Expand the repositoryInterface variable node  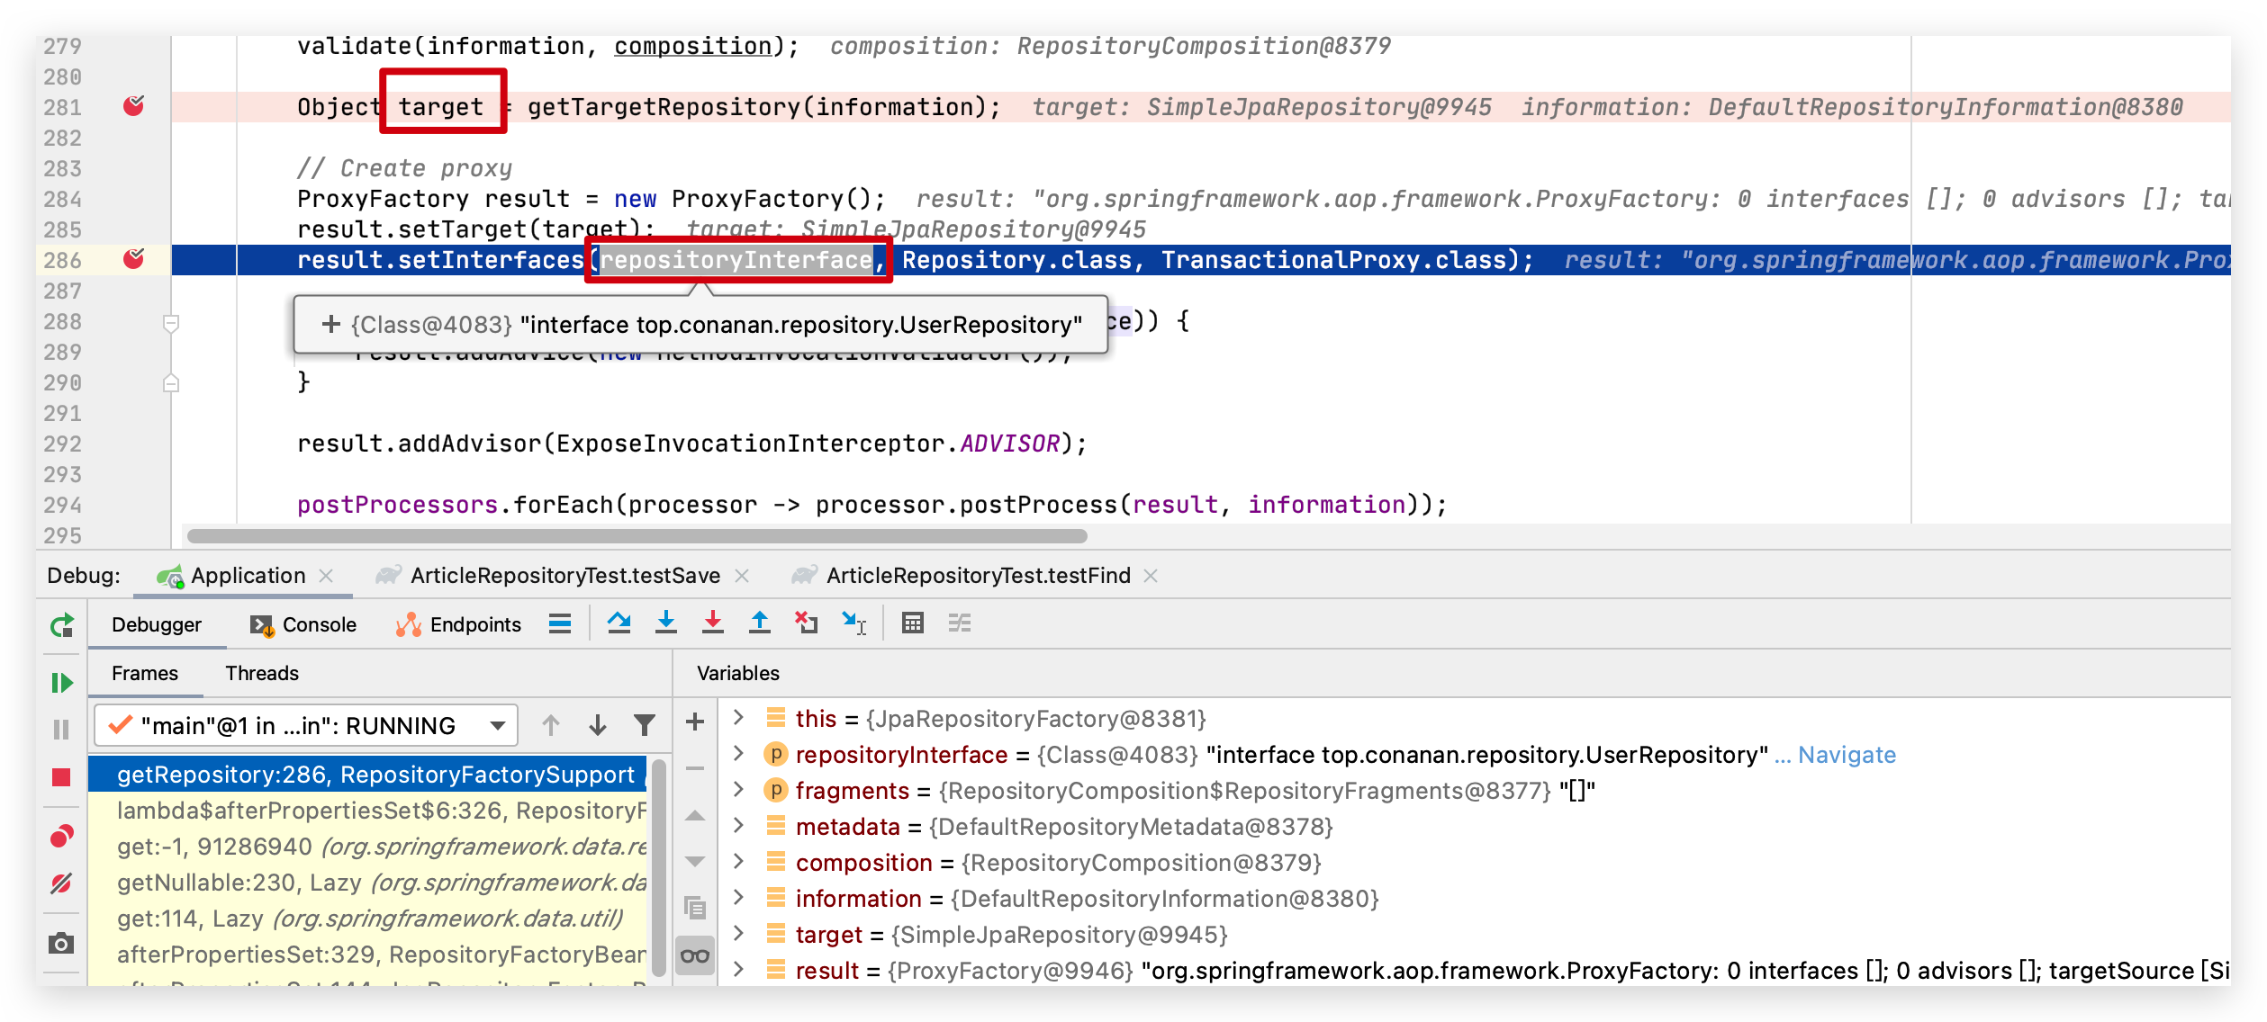click(x=738, y=754)
